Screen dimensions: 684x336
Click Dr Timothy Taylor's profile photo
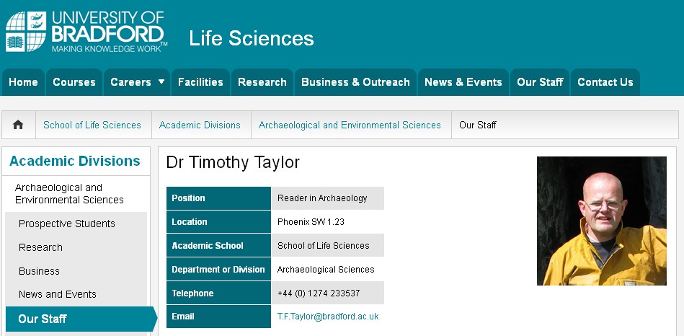(602, 221)
